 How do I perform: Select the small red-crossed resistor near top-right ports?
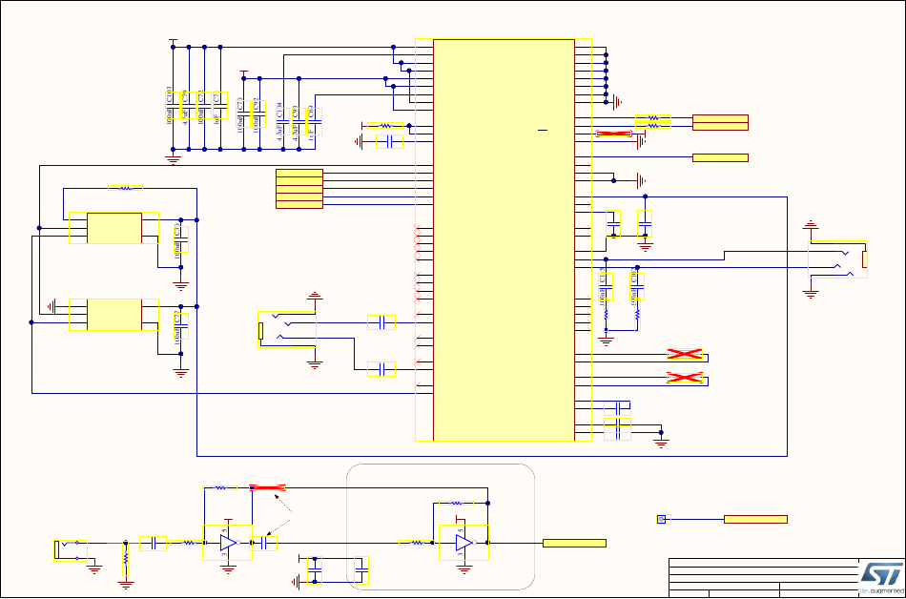point(613,134)
